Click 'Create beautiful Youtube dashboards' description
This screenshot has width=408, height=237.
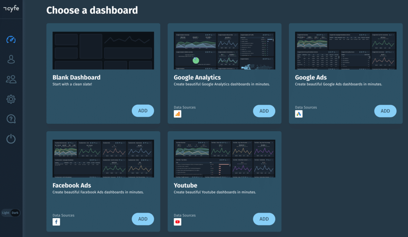point(215,192)
